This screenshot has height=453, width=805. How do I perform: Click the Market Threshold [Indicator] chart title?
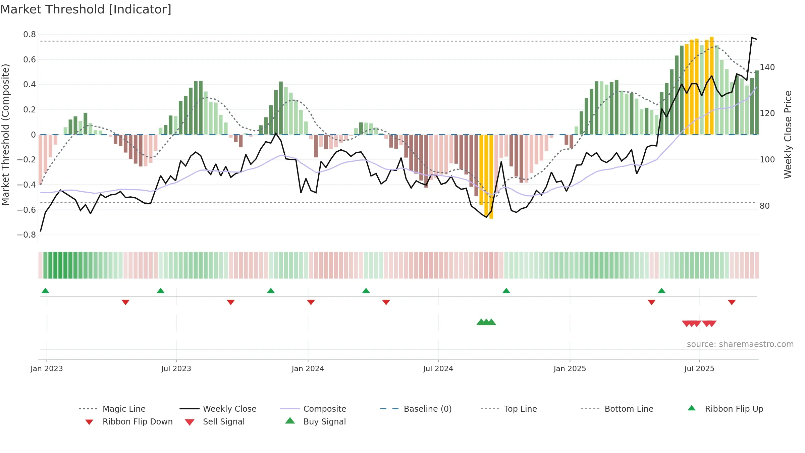tap(86, 9)
